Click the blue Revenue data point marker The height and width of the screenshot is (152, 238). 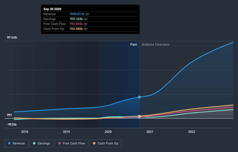139,97
